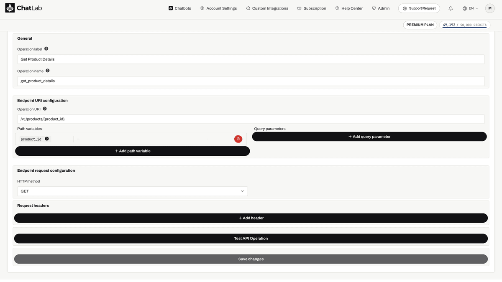This screenshot has width=502, height=282.
Task: Focus the Operation name input field
Action: pos(251,81)
